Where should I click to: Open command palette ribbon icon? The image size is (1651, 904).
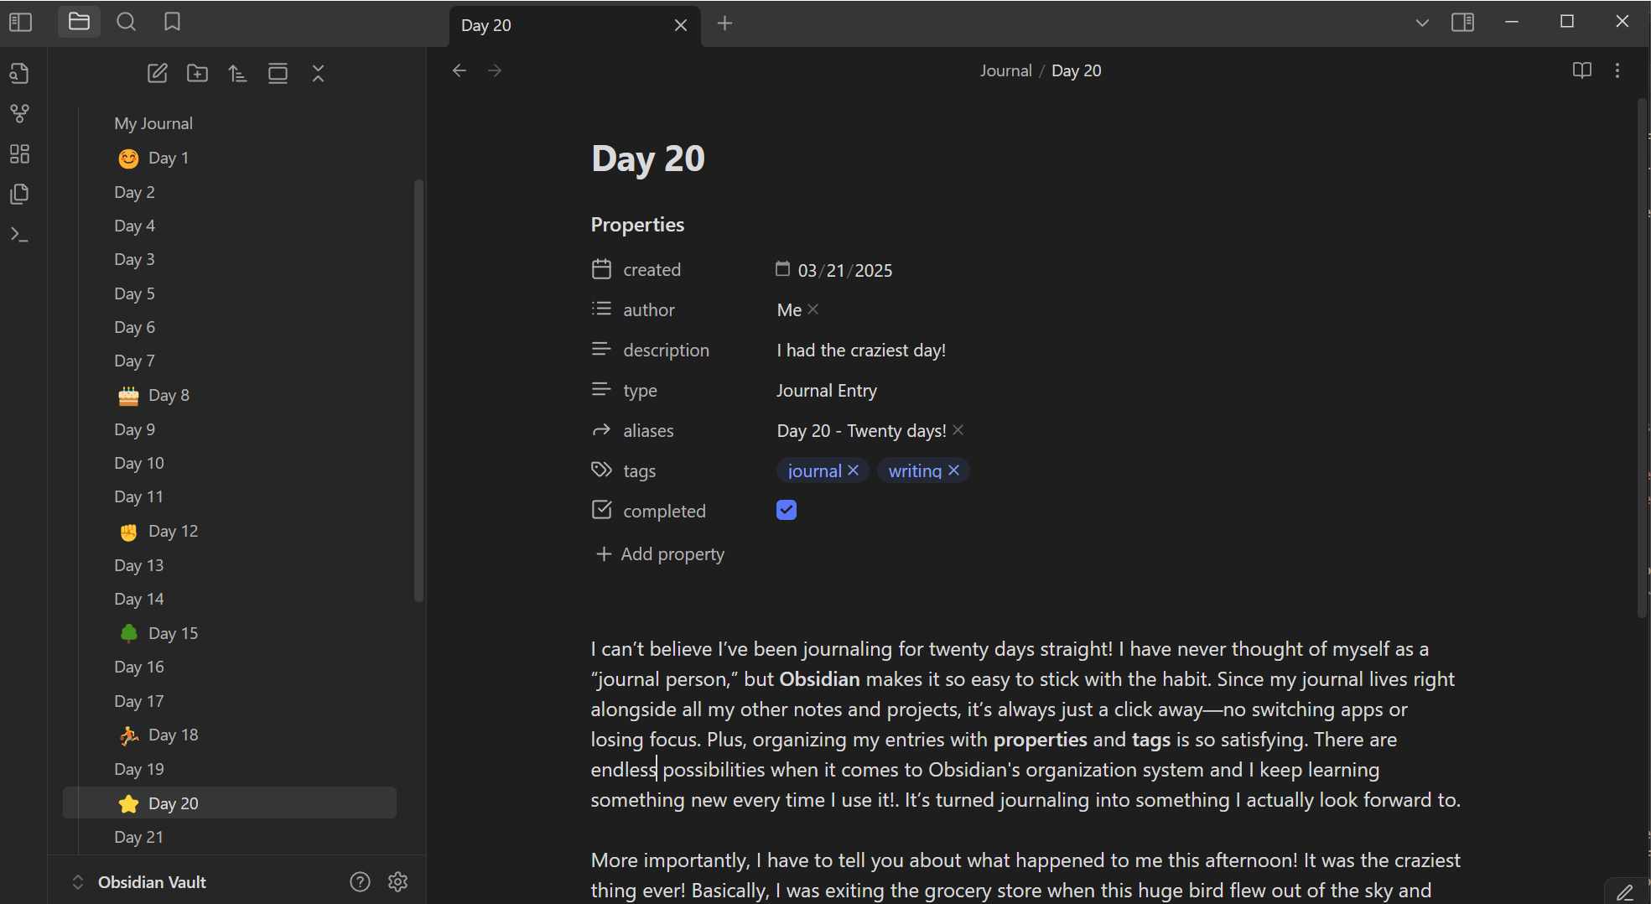pyautogui.click(x=19, y=235)
